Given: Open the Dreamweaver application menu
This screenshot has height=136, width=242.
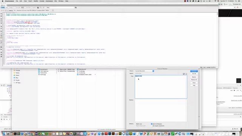Looking at the screenshot, I should point(9,1).
